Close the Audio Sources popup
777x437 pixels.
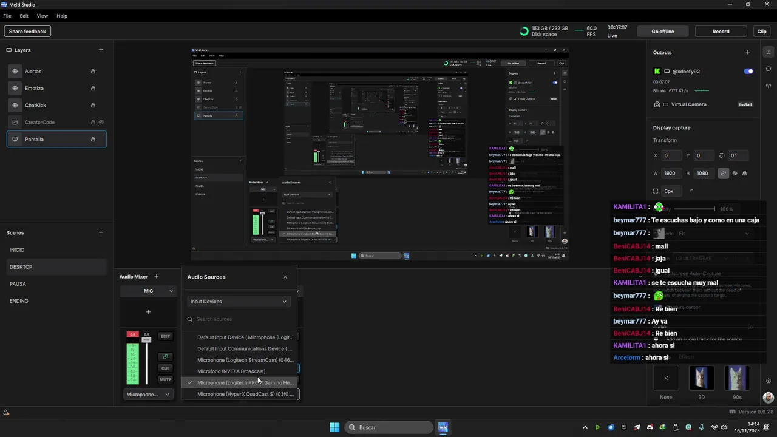tap(285, 277)
